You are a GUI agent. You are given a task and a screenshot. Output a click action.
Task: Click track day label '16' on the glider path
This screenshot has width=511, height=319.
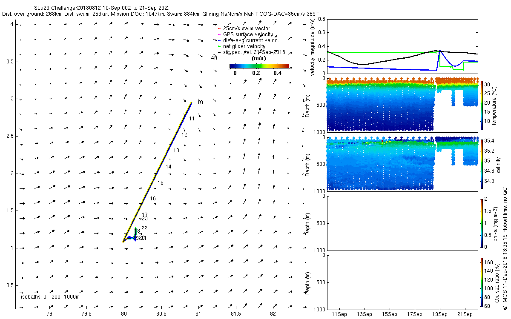pos(153,199)
